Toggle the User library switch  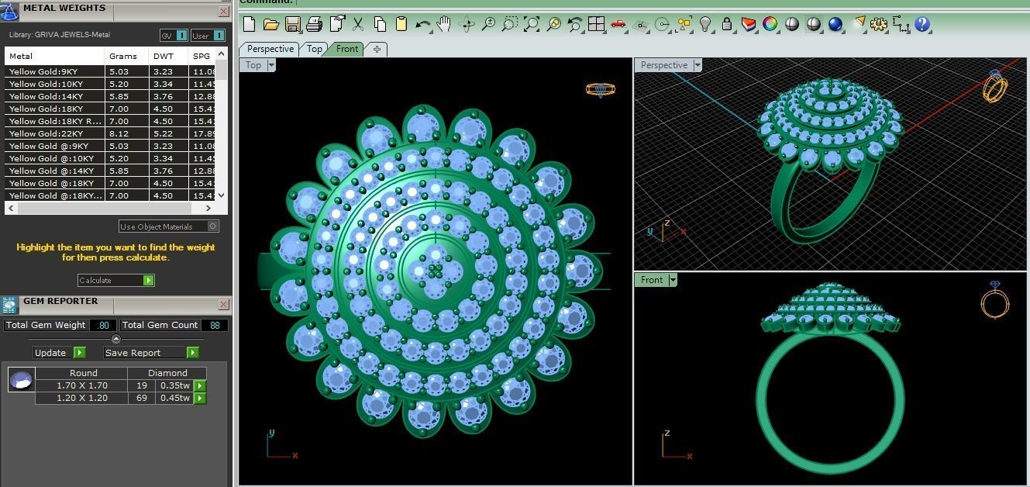pos(208,35)
